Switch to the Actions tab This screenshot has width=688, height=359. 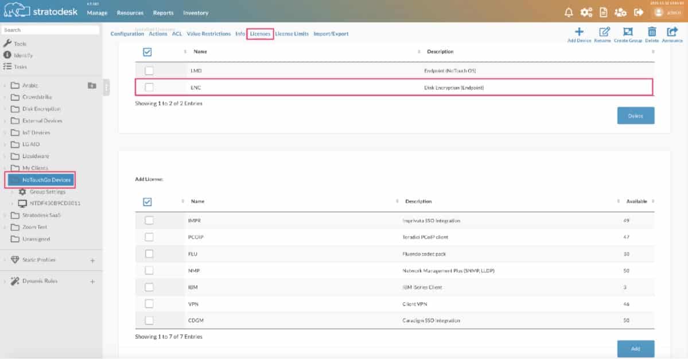158,34
